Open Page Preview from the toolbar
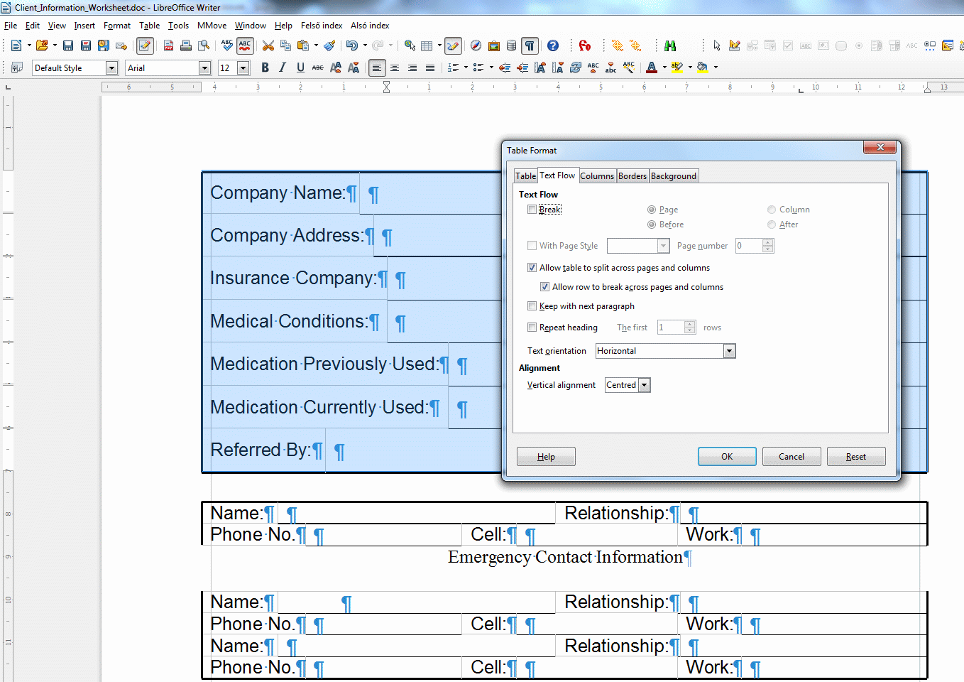The image size is (964, 682). [x=204, y=45]
